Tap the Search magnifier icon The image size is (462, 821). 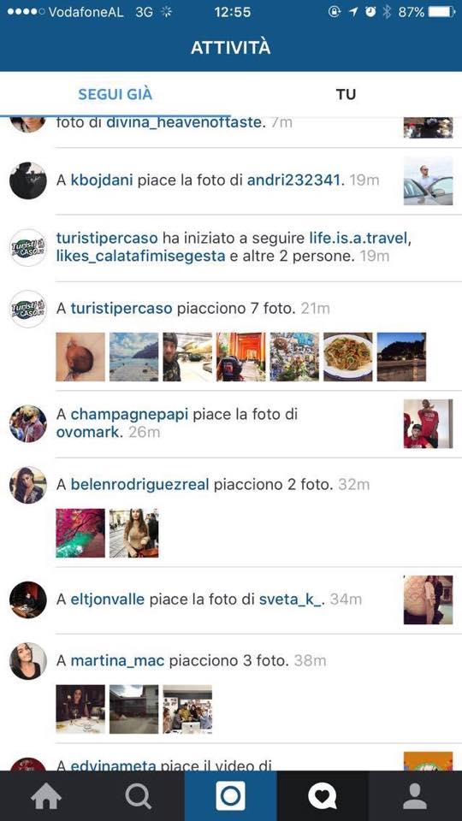pyautogui.click(x=139, y=796)
